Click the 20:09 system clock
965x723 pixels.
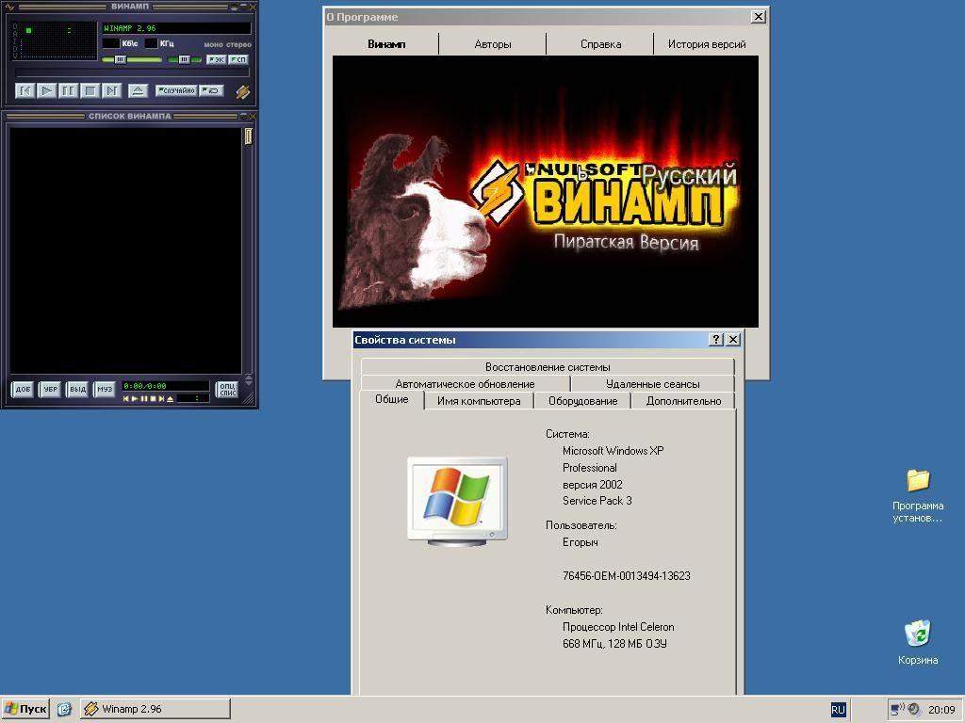pos(941,710)
